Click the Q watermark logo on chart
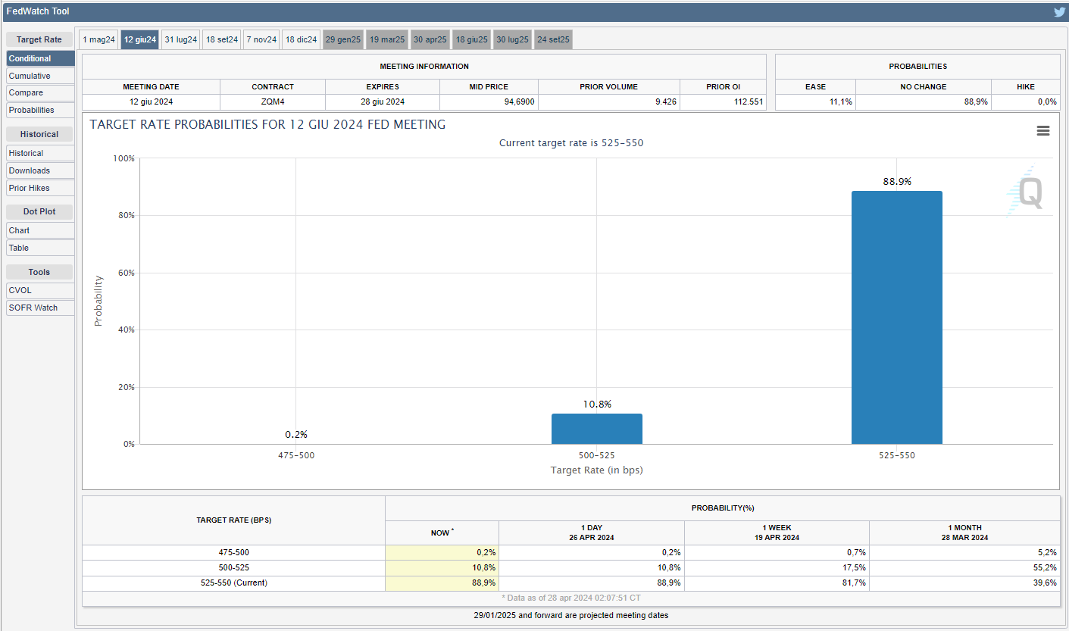The width and height of the screenshot is (1069, 631). click(1029, 192)
